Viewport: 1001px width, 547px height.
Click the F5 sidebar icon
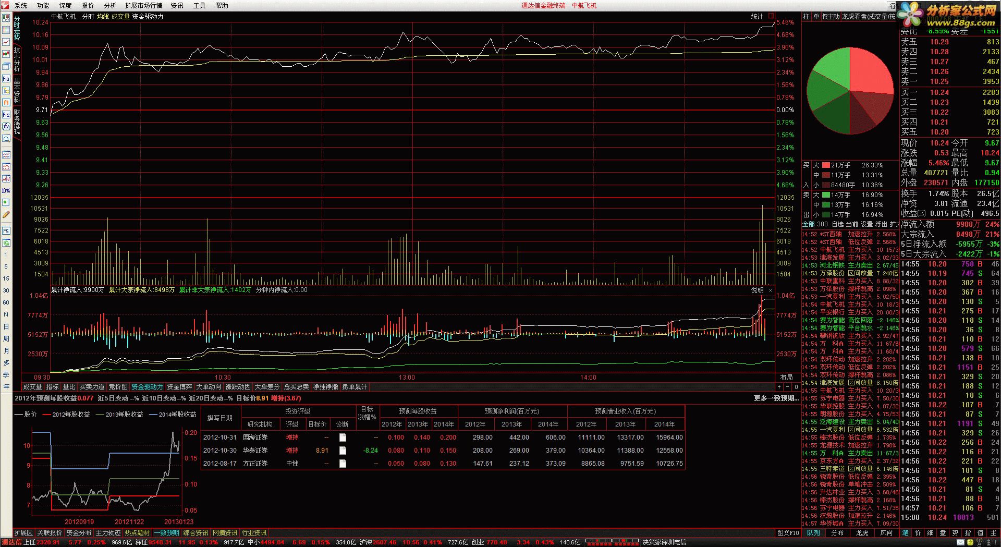(6, 230)
